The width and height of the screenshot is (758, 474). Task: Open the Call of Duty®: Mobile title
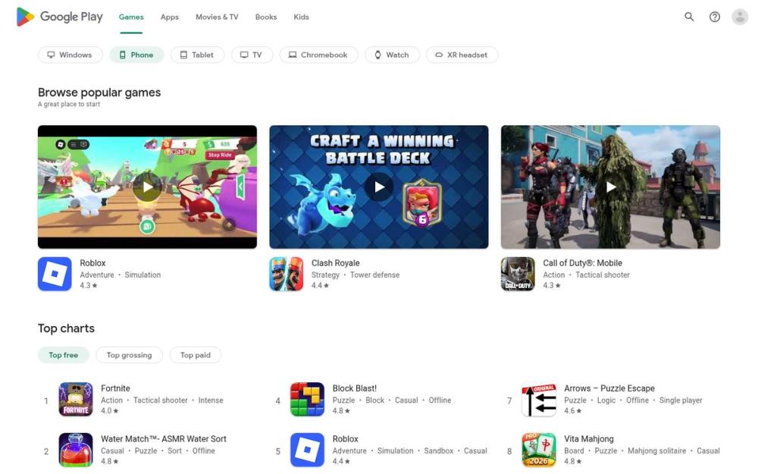582,263
